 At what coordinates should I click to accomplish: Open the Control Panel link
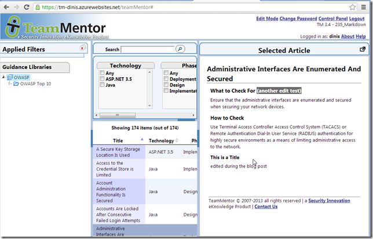(x=333, y=19)
